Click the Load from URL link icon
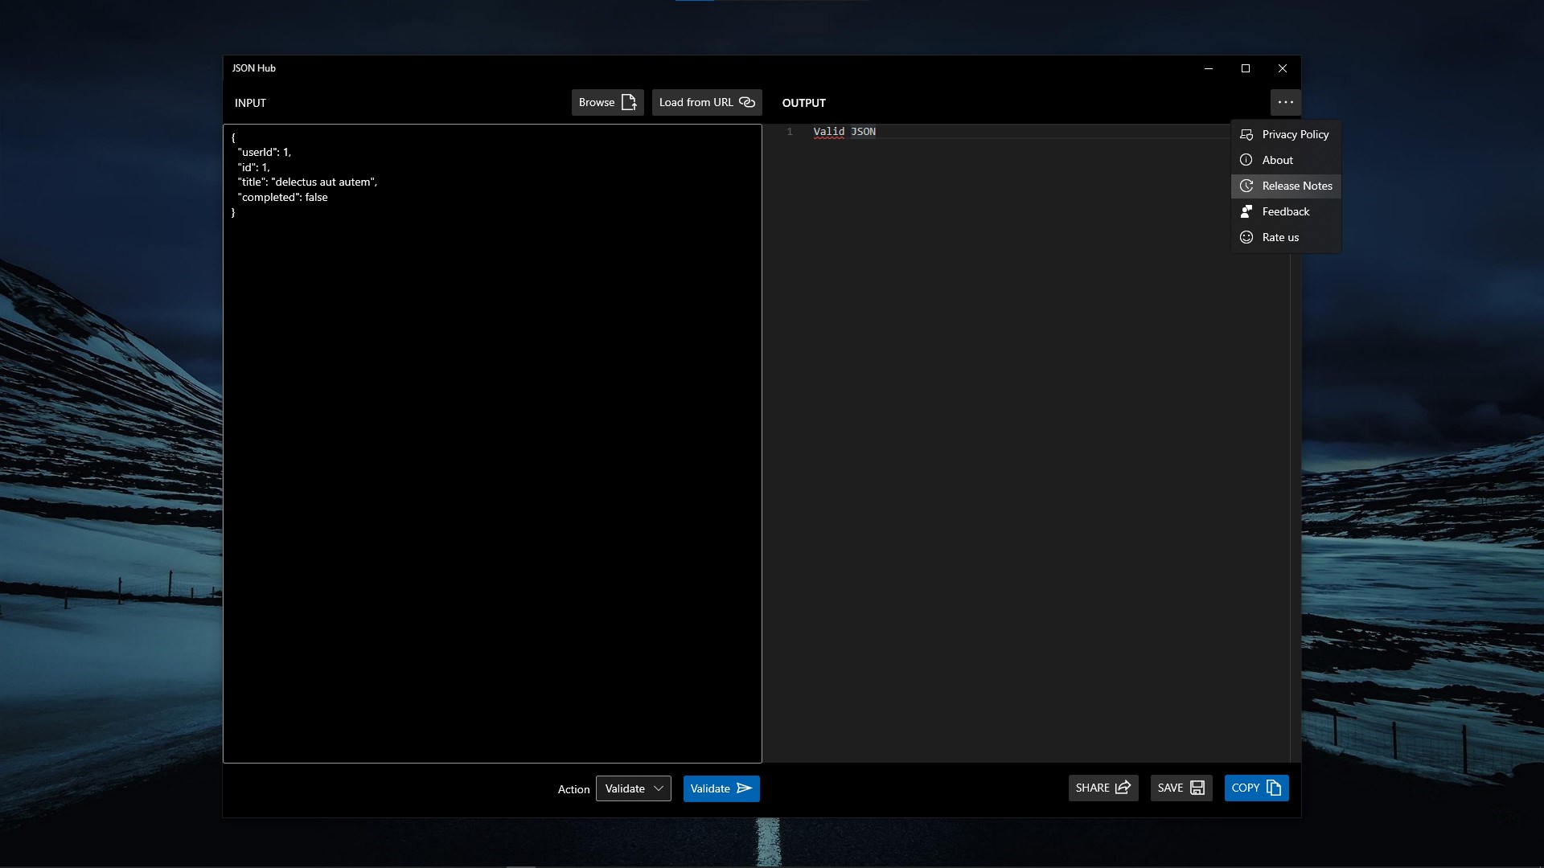1544x868 pixels. (x=747, y=102)
